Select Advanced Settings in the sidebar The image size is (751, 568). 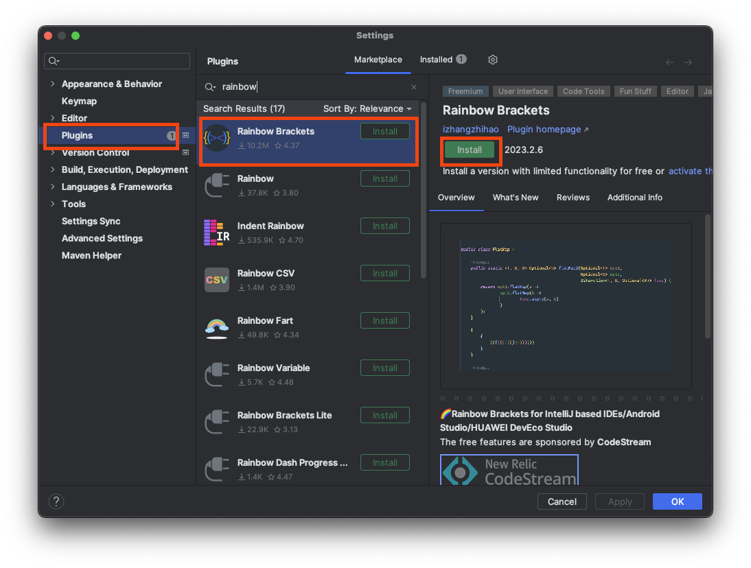102,238
